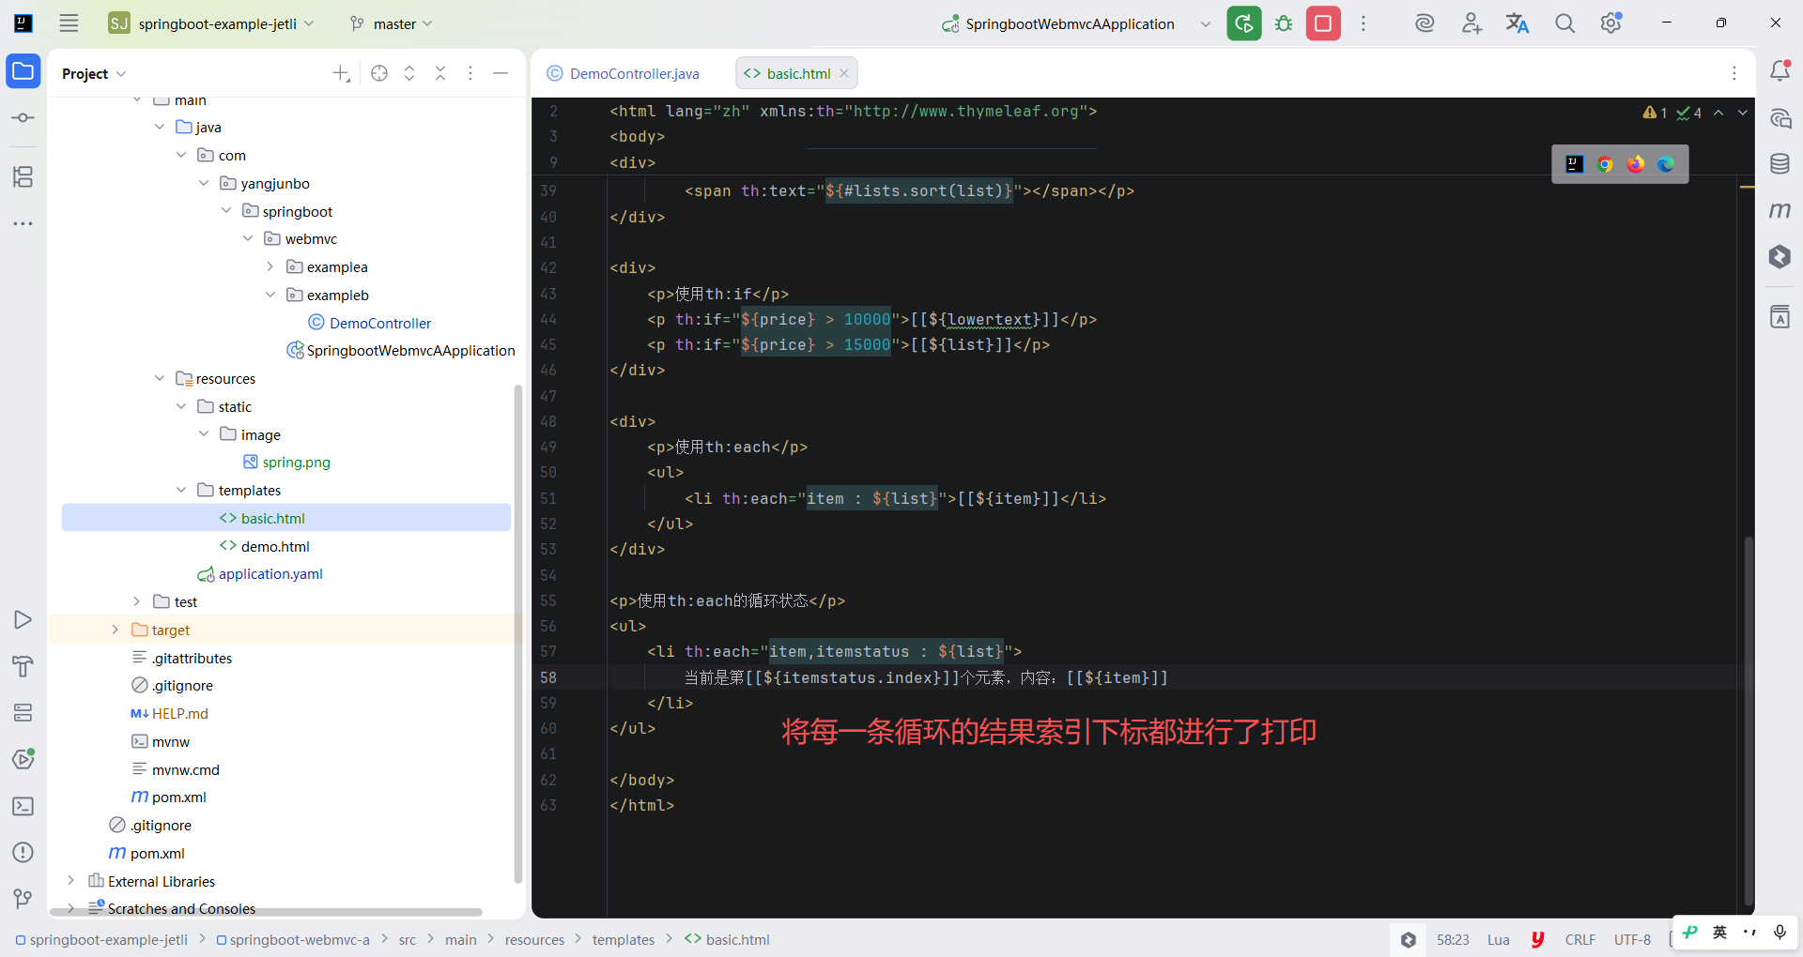Preview page in Firefox browser icon
Viewport: 1803px width, 957px height.
pyautogui.click(x=1636, y=164)
